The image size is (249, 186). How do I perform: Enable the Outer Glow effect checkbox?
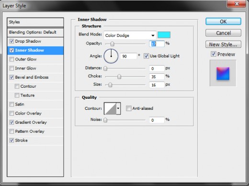[x=11, y=59]
